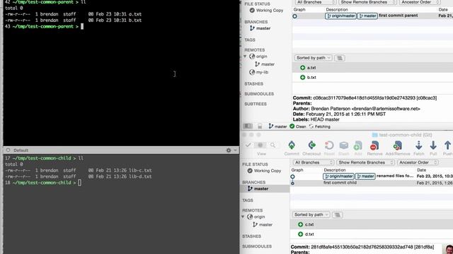Click Stash icon in test-common-child toolbar
Image resolution: width=453 pixels, height=254 pixels.
coord(344,145)
